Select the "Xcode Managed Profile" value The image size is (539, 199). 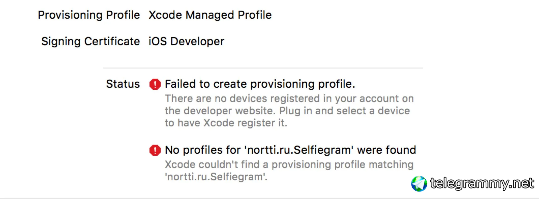click(x=210, y=15)
